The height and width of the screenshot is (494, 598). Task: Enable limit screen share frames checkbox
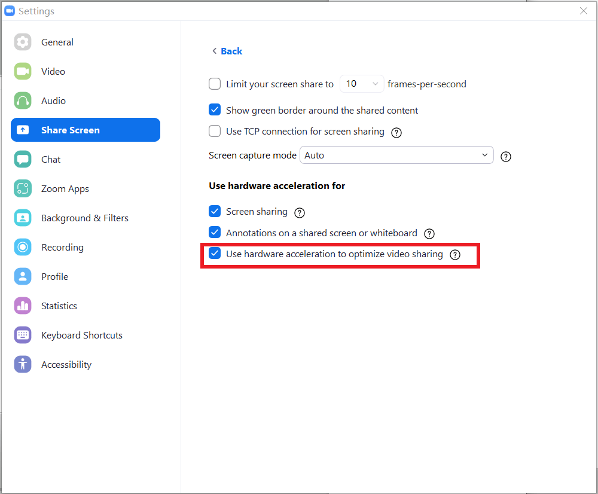tap(215, 84)
